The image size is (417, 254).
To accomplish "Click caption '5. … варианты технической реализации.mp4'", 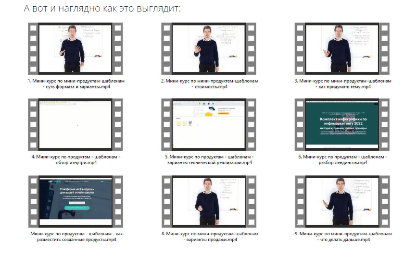I will click(210, 159).
